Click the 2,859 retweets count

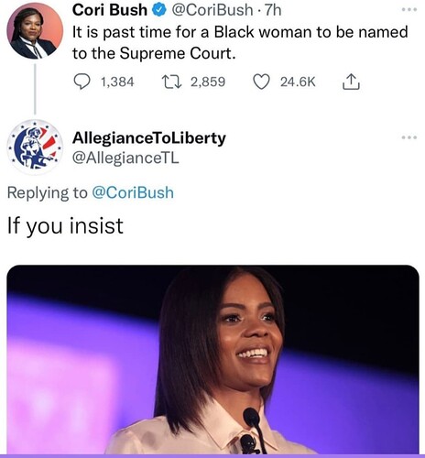(x=208, y=82)
